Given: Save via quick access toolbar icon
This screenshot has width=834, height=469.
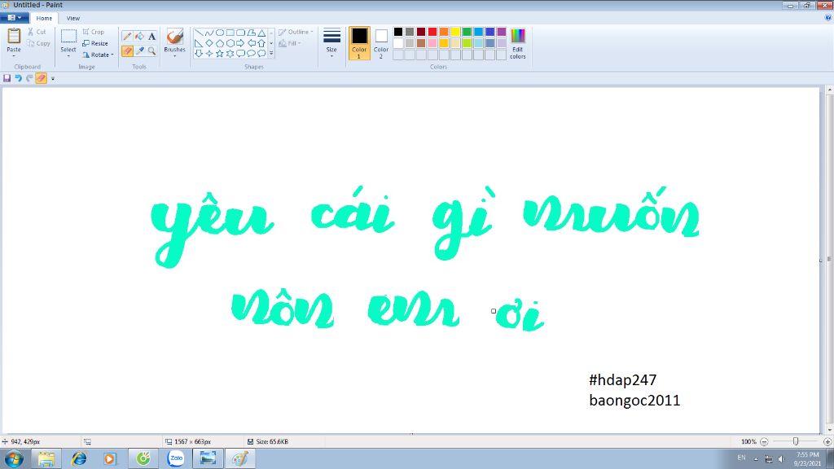Looking at the screenshot, I should (7, 78).
